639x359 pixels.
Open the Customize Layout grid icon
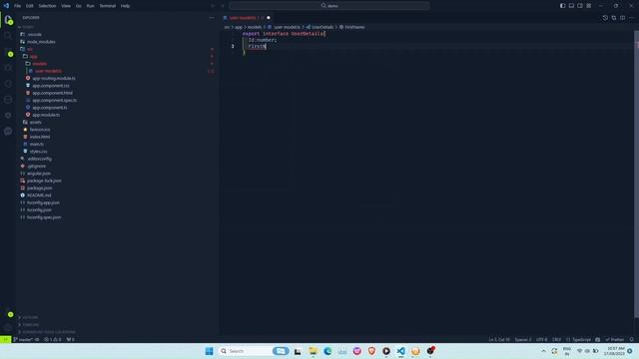(x=589, y=6)
